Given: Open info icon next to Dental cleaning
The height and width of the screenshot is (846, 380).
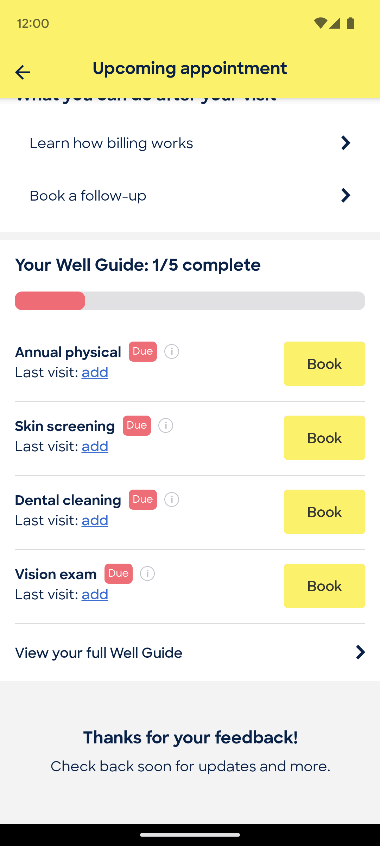Looking at the screenshot, I should pos(172,499).
